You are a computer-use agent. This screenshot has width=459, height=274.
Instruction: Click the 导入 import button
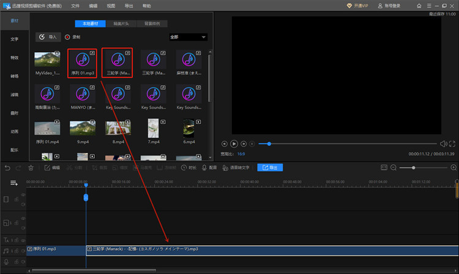click(x=48, y=37)
